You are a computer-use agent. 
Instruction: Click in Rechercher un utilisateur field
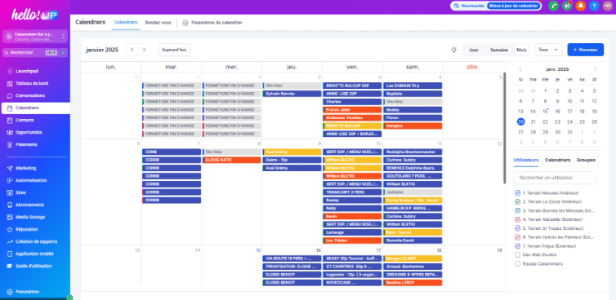[x=555, y=178]
